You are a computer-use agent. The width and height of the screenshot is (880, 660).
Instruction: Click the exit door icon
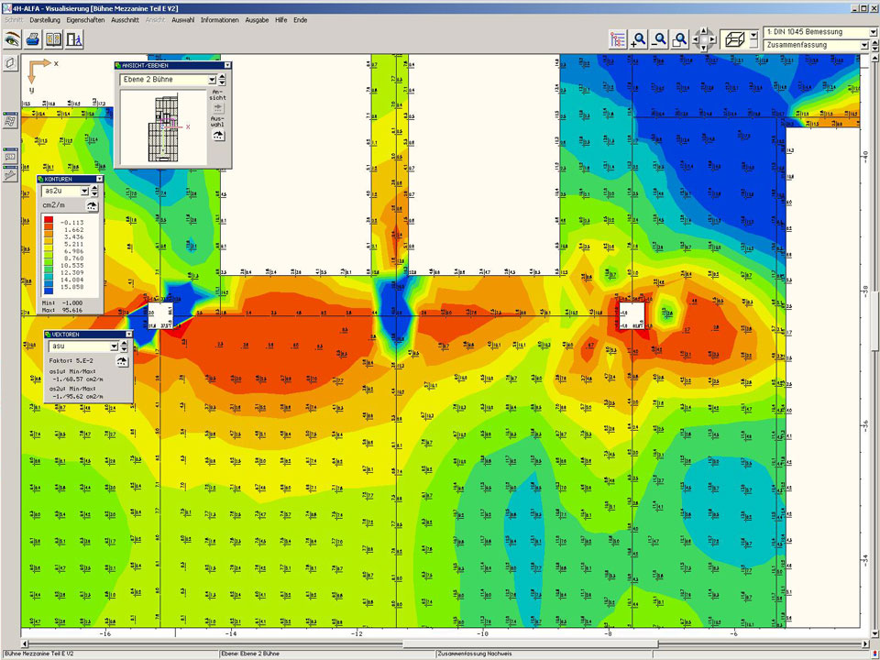pos(74,39)
